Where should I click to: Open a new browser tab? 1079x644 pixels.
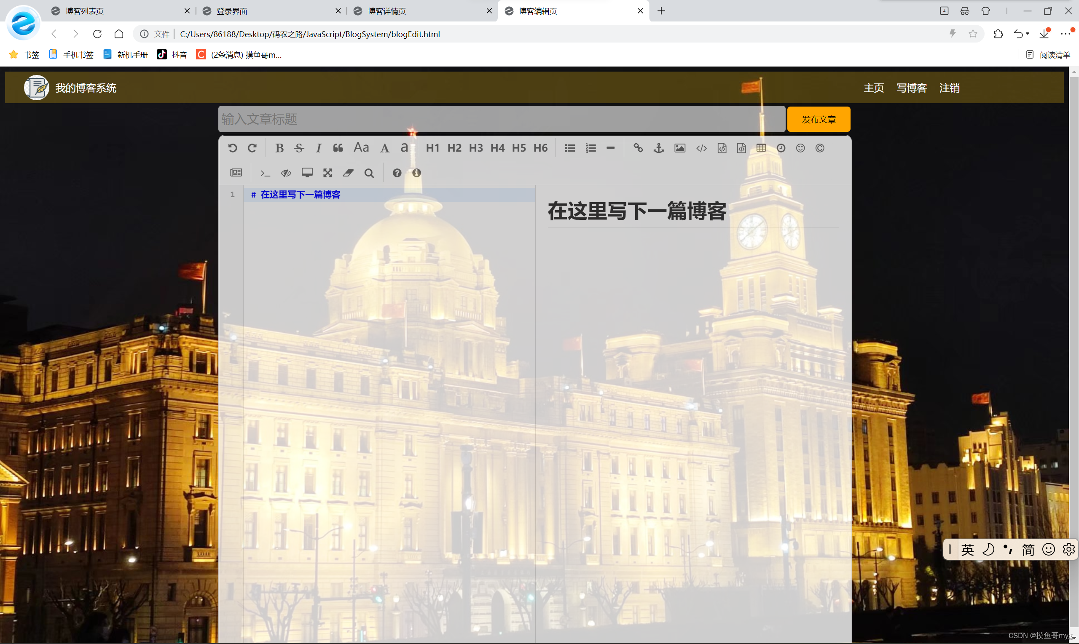tap(661, 11)
